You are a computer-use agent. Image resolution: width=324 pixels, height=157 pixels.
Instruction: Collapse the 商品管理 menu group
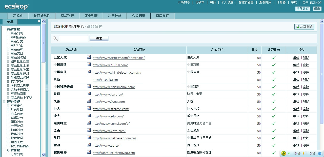pyautogui.click(x=4, y=29)
